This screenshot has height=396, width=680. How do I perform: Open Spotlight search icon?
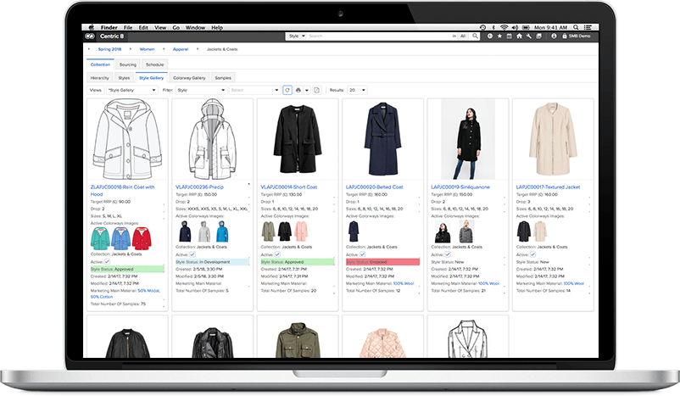click(x=576, y=27)
